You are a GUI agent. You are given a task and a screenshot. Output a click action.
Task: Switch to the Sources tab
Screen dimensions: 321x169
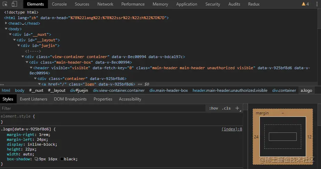pos(82,4)
